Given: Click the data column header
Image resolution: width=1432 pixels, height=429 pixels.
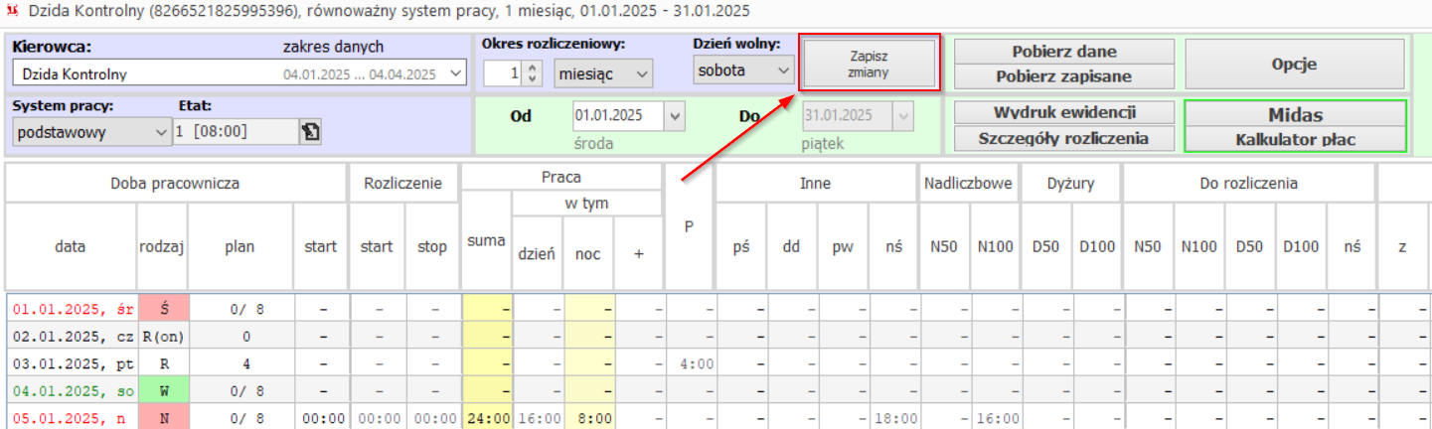Looking at the screenshot, I should (71, 246).
